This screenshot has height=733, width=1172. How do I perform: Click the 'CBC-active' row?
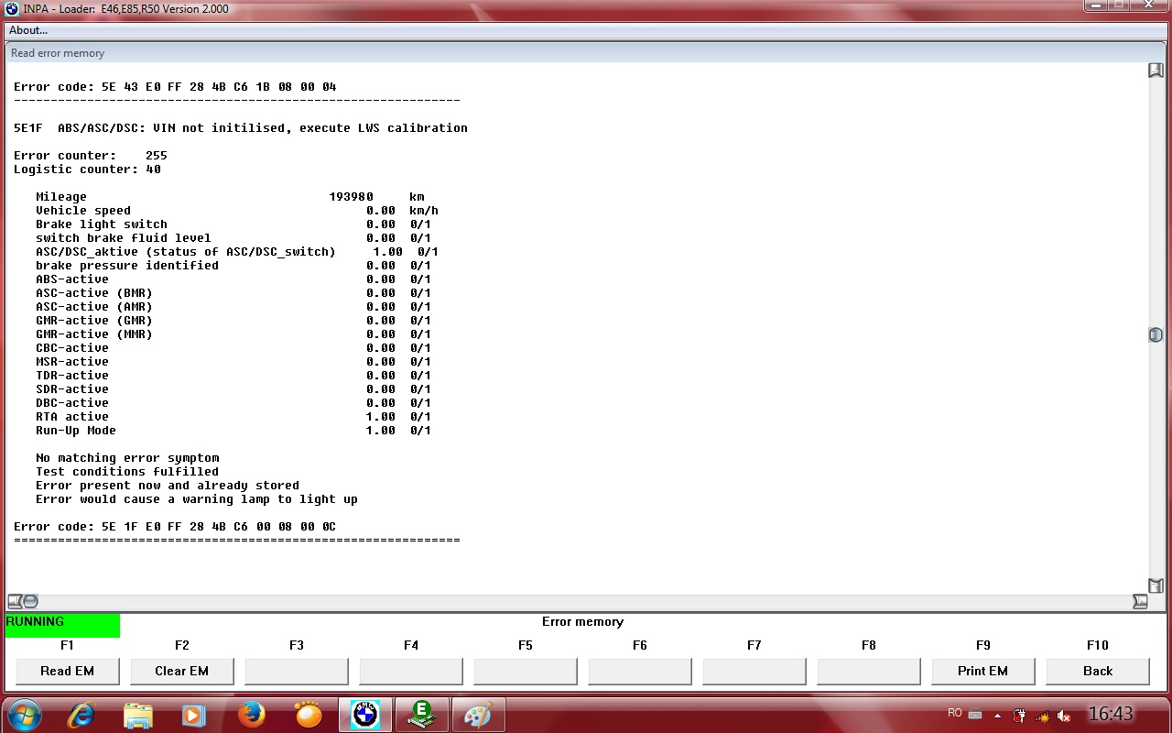[x=233, y=348]
